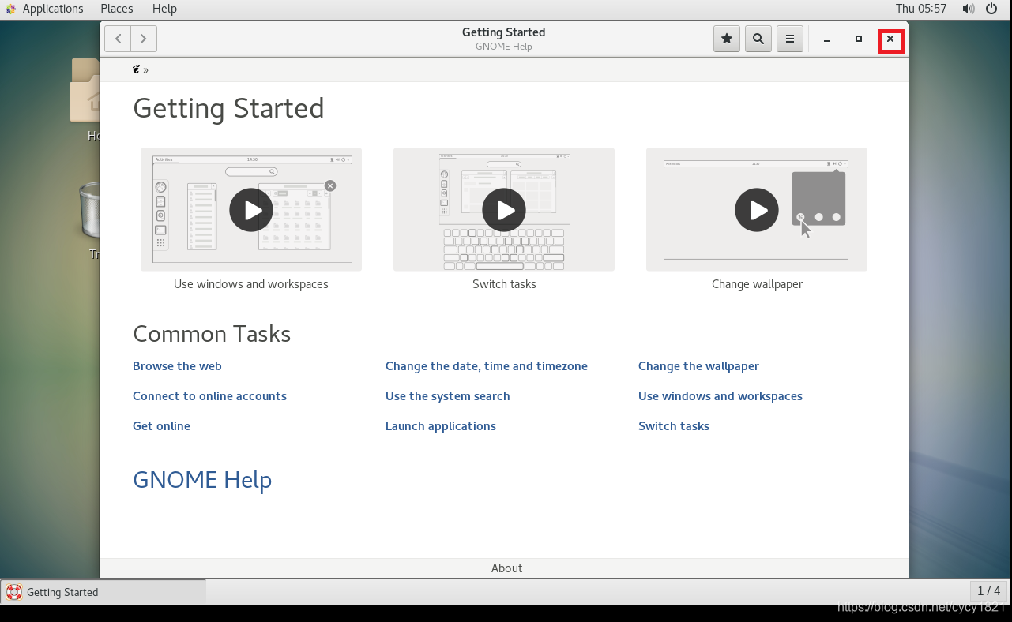This screenshot has height=622, width=1012.
Task: Click 'Change wallpaper' video caption
Action: tap(757, 284)
